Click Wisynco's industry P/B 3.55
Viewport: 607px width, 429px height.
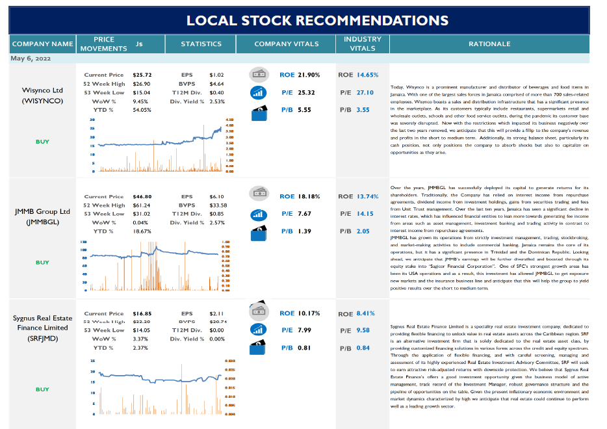363,110
